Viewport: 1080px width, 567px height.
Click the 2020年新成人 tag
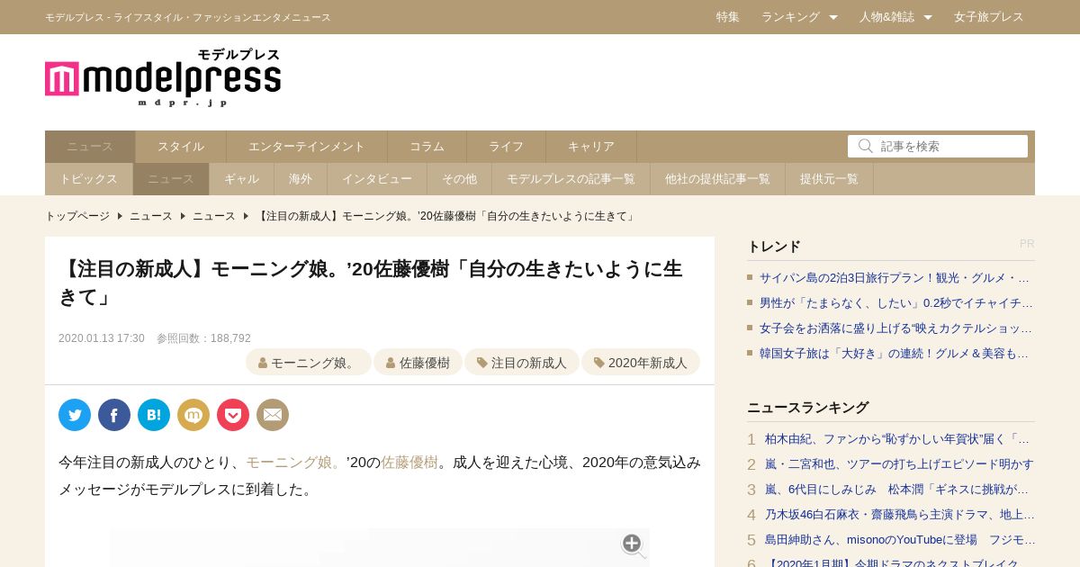641,363
